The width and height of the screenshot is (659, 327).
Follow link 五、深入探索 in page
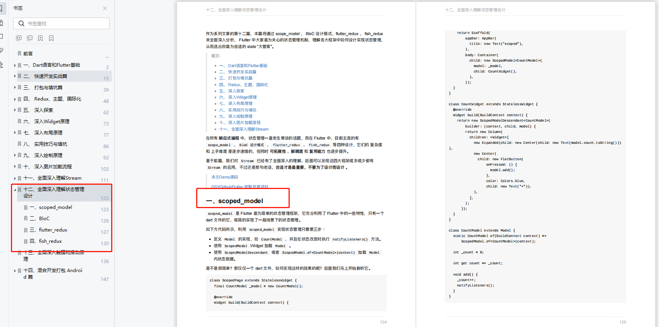231,91
